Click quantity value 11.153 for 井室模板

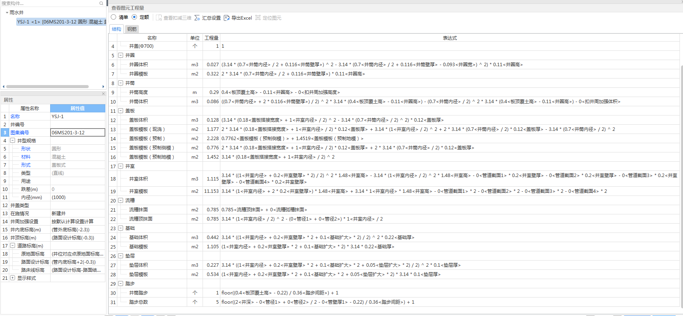tap(211, 191)
